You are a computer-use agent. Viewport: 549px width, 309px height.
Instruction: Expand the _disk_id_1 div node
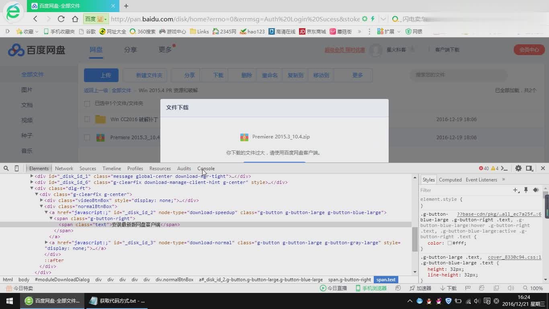(32, 176)
